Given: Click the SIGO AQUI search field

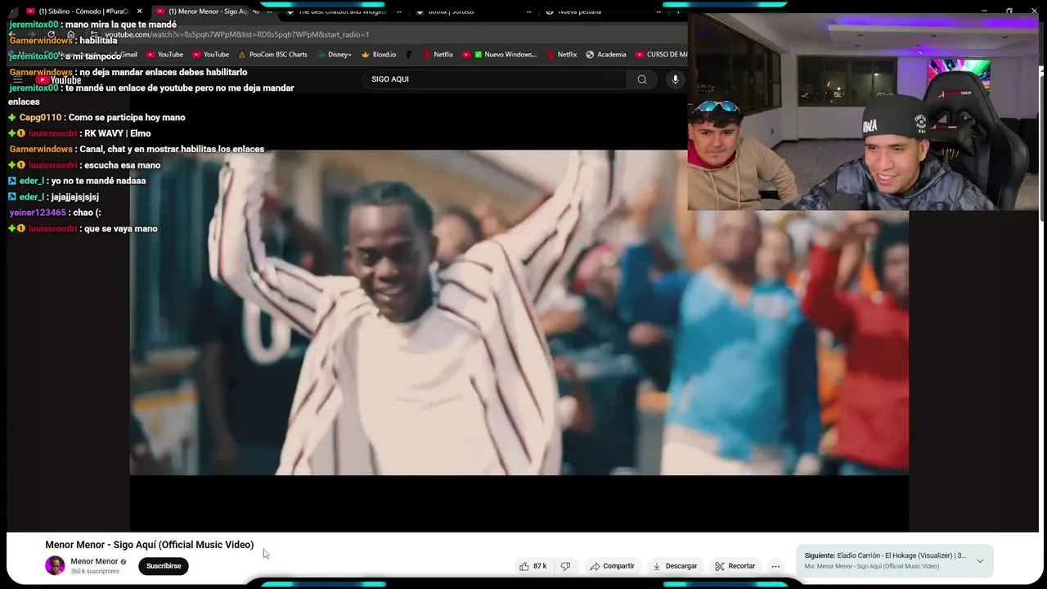Looking at the screenshot, I should pyautogui.click(x=495, y=79).
